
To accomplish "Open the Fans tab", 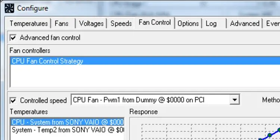I will (x=62, y=24).
